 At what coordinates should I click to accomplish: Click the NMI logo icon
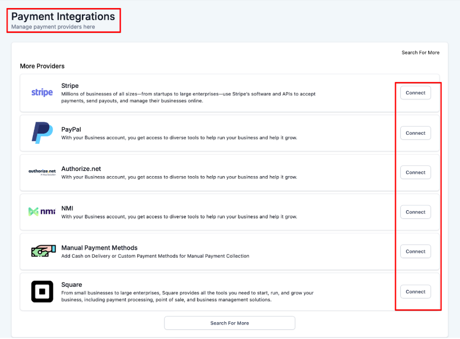pos(42,212)
